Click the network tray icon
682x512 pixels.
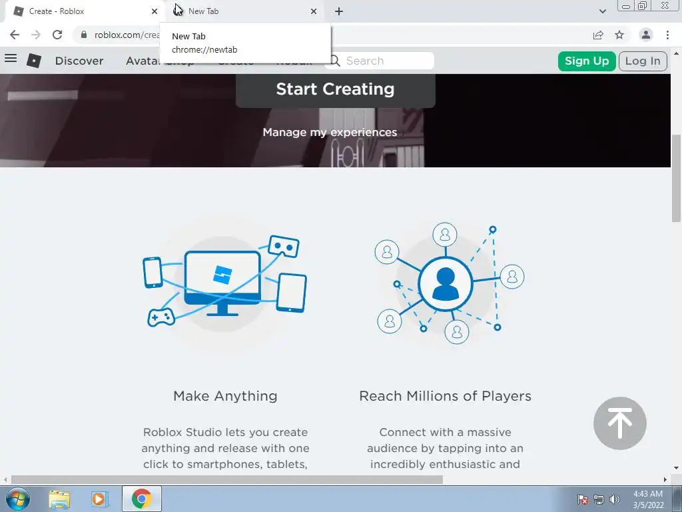(x=599, y=499)
